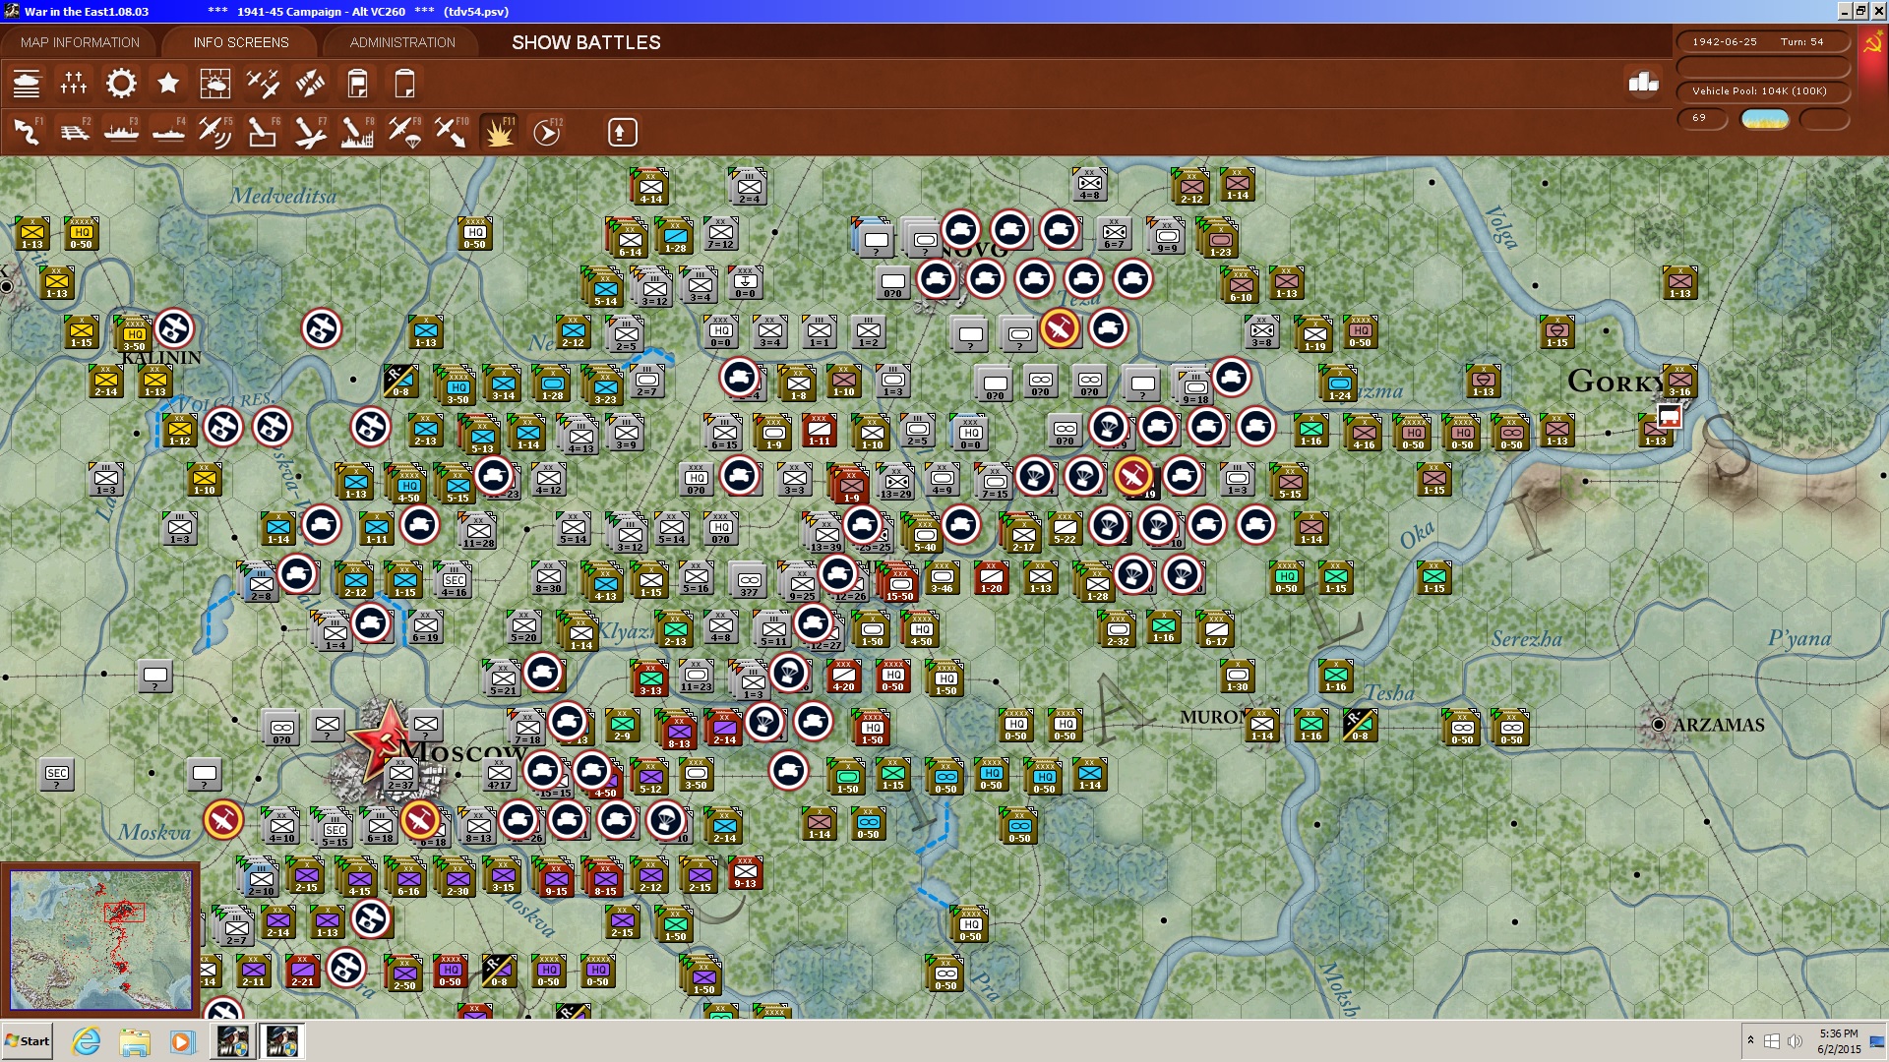The image size is (1889, 1062).
Task: Click the date and Turn 54 field
Action: [x=1762, y=42]
